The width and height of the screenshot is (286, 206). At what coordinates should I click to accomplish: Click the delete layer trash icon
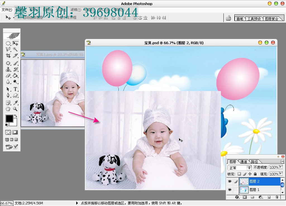pyautogui.click(x=277, y=197)
